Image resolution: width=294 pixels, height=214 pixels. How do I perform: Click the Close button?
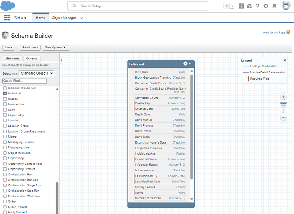(x=8, y=48)
